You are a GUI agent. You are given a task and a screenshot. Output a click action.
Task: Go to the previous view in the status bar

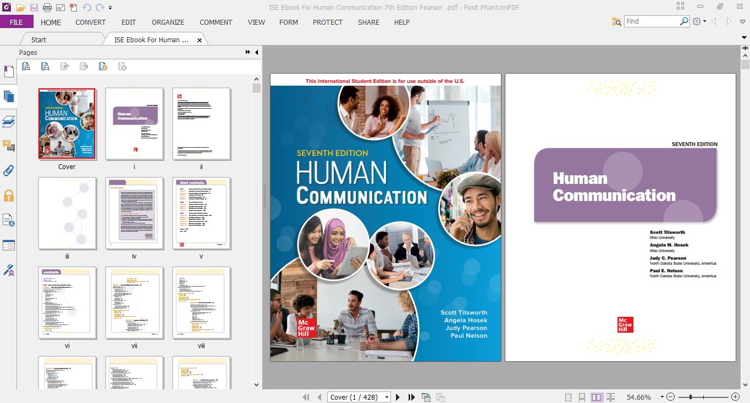pos(426,397)
